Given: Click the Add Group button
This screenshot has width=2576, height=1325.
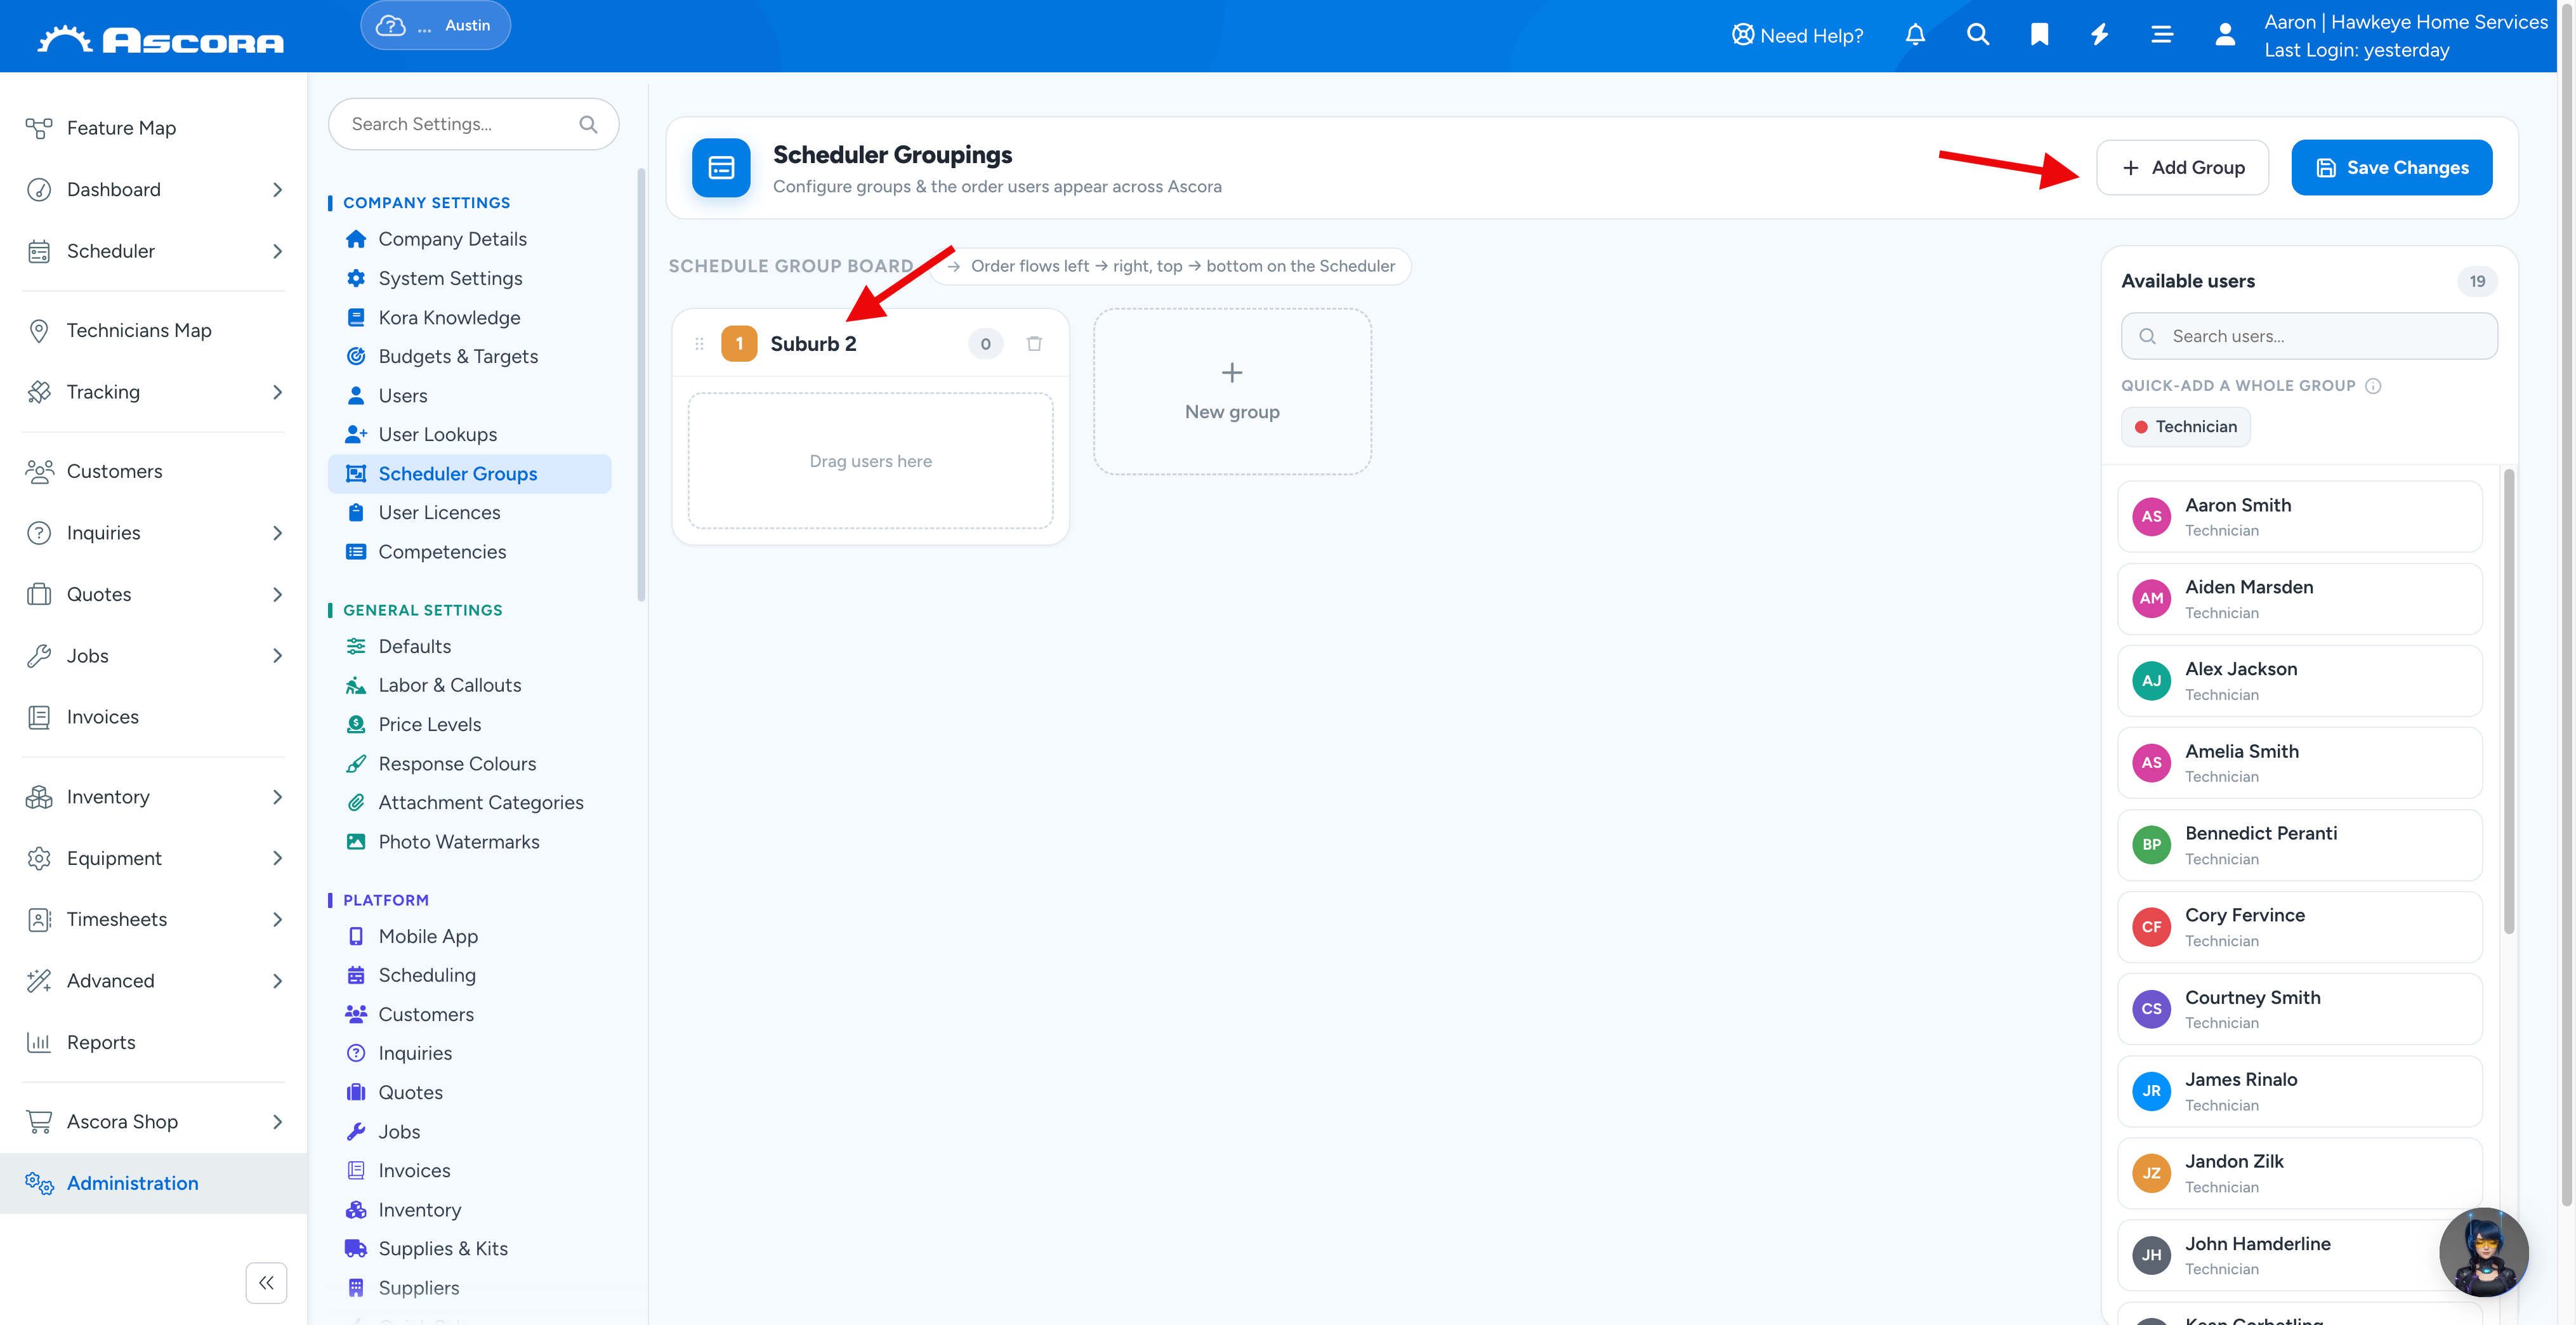Looking at the screenshot, I should click(2182, 167).
